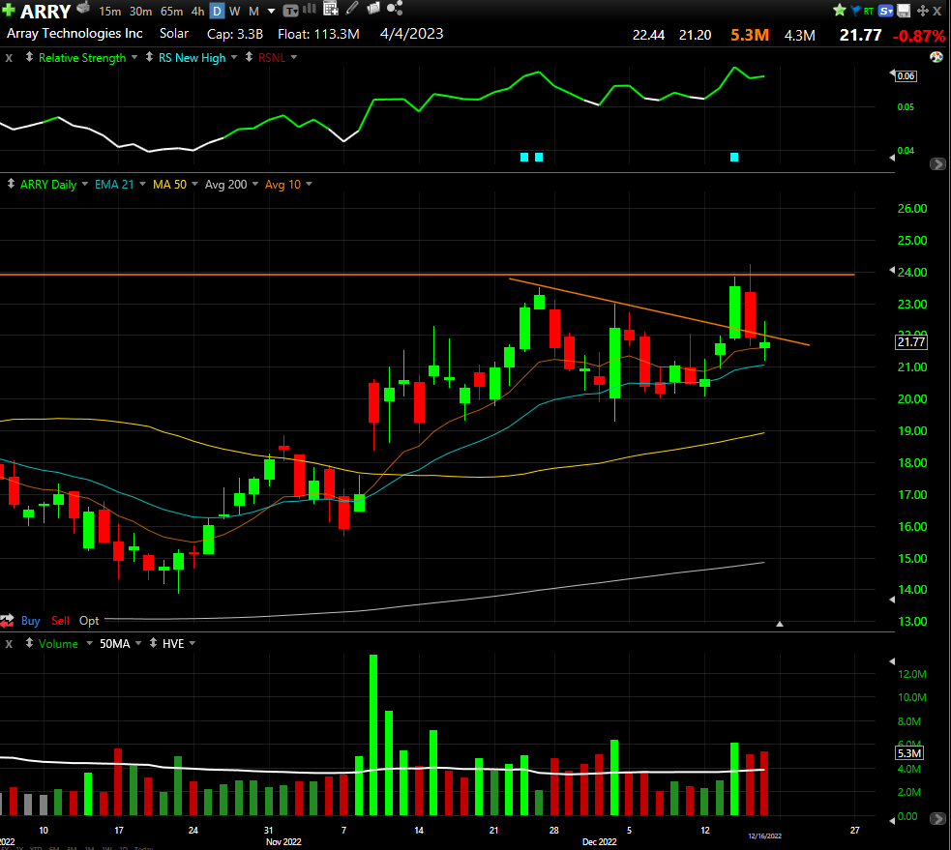Click the scroll-right arrow in the Relative Strength pane
The image size is (951, 850).
pyautogui.click(x=937, y=163)
